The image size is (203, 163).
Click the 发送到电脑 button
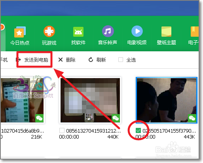point(32,60)
